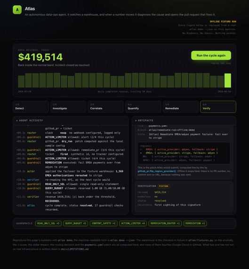Click the 2026-08-24 chart end date
Screen dimensions: 249x269
point(225,92)
